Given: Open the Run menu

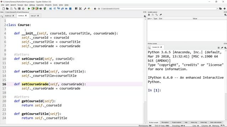Looking at the screenshot, I should pos(26,5).
